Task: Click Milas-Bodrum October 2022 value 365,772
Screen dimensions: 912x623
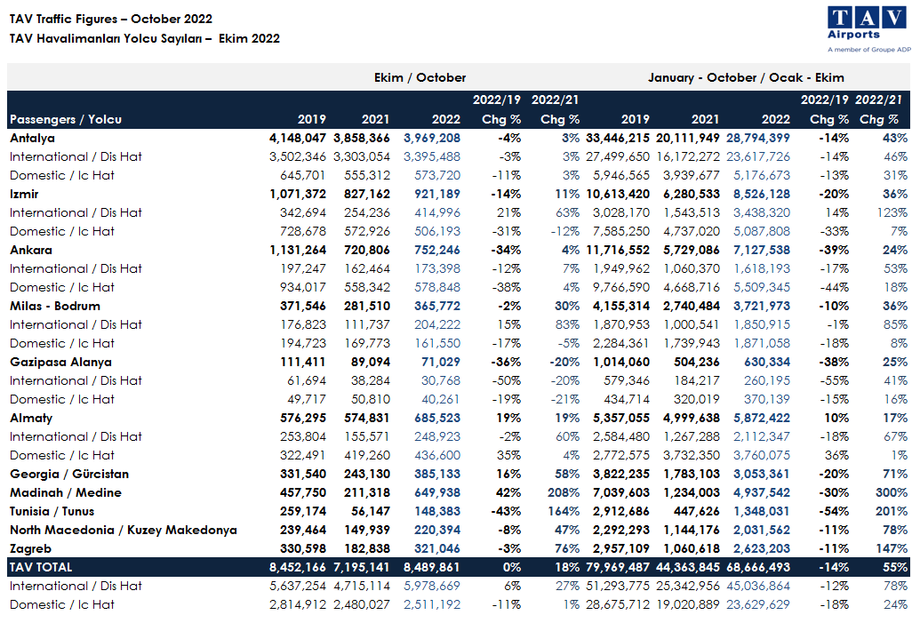Action: tap(437, 306)
